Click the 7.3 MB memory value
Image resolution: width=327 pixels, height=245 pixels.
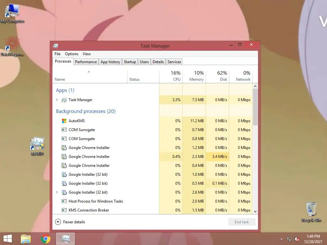198,100
